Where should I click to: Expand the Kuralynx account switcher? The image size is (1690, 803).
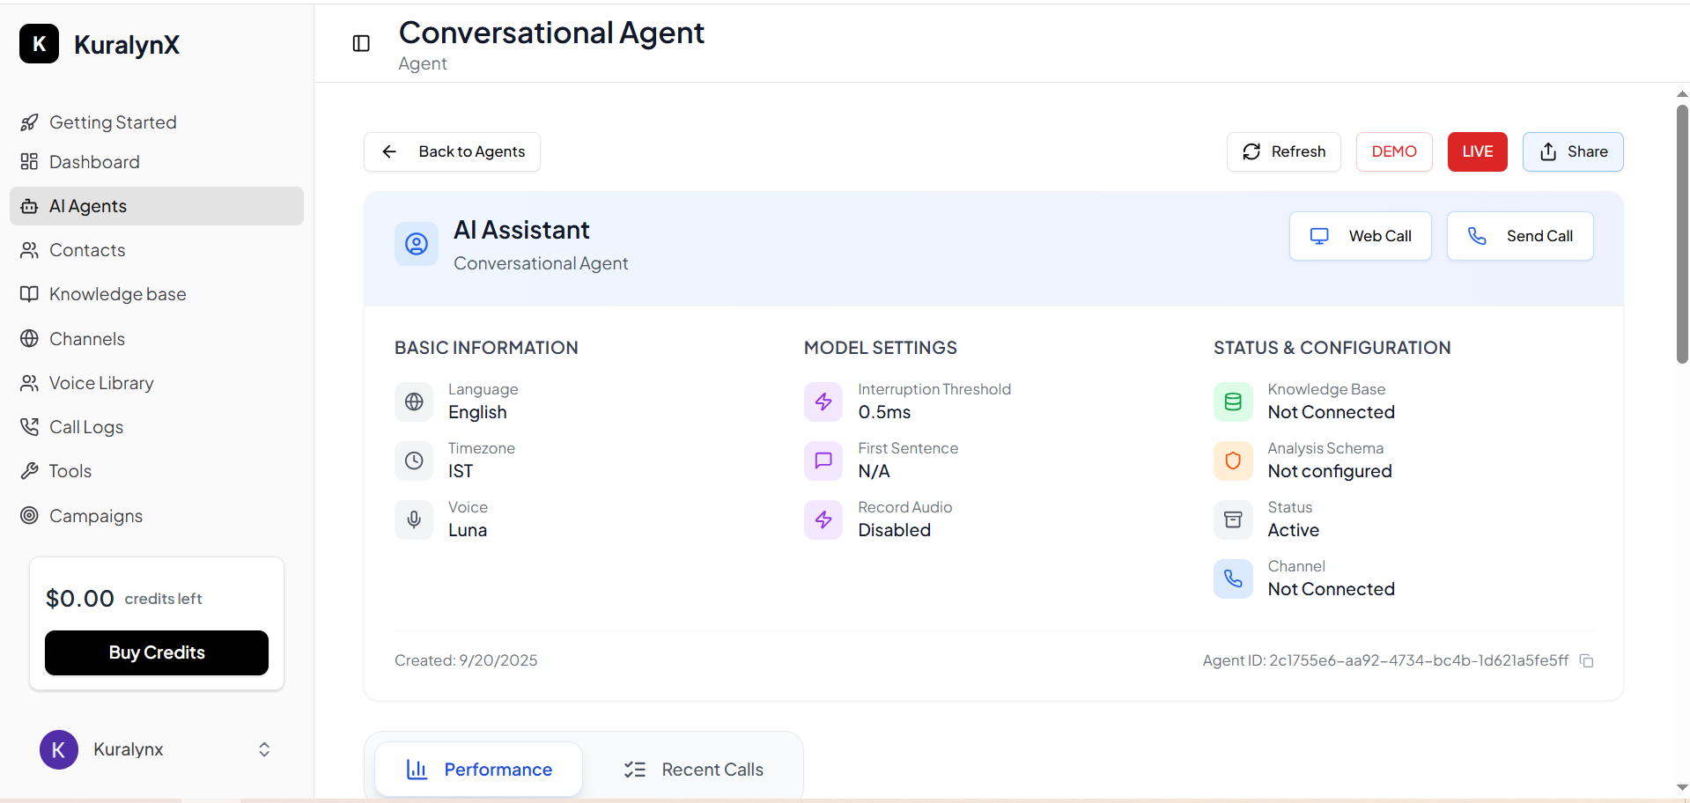(x=263, y=749)
